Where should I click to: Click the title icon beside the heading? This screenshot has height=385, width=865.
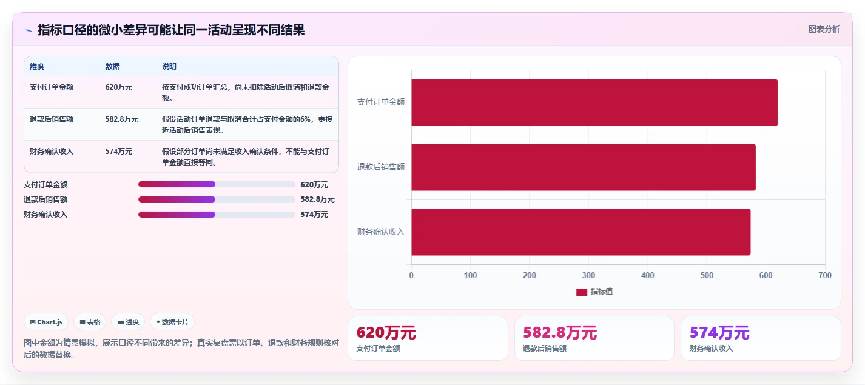click(x=29, y=30)
